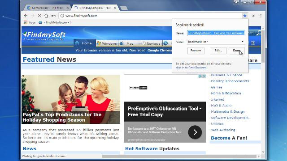Open the Mp3 & Audio category
This screenshot has width=287, height=161.
221,106
